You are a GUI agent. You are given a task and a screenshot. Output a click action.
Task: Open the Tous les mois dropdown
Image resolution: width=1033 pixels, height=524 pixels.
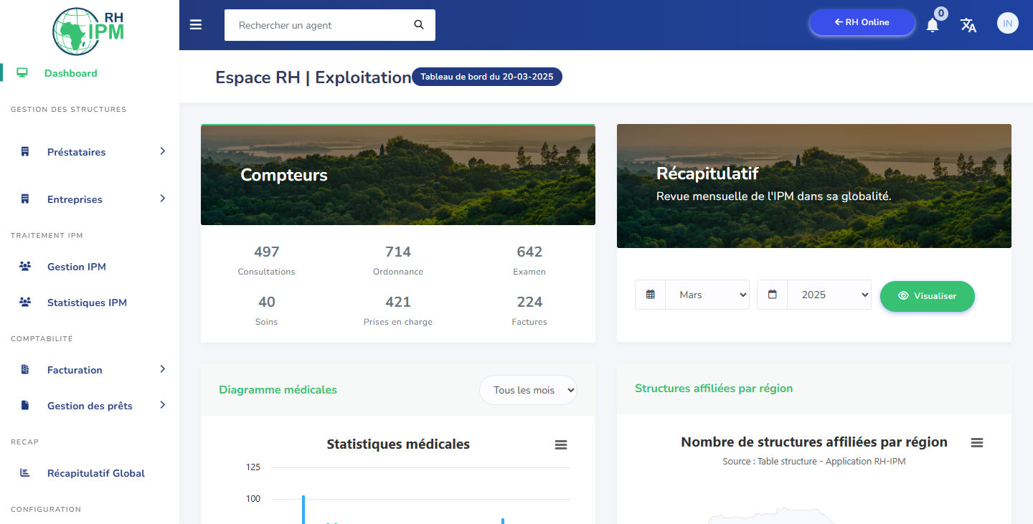528,389
